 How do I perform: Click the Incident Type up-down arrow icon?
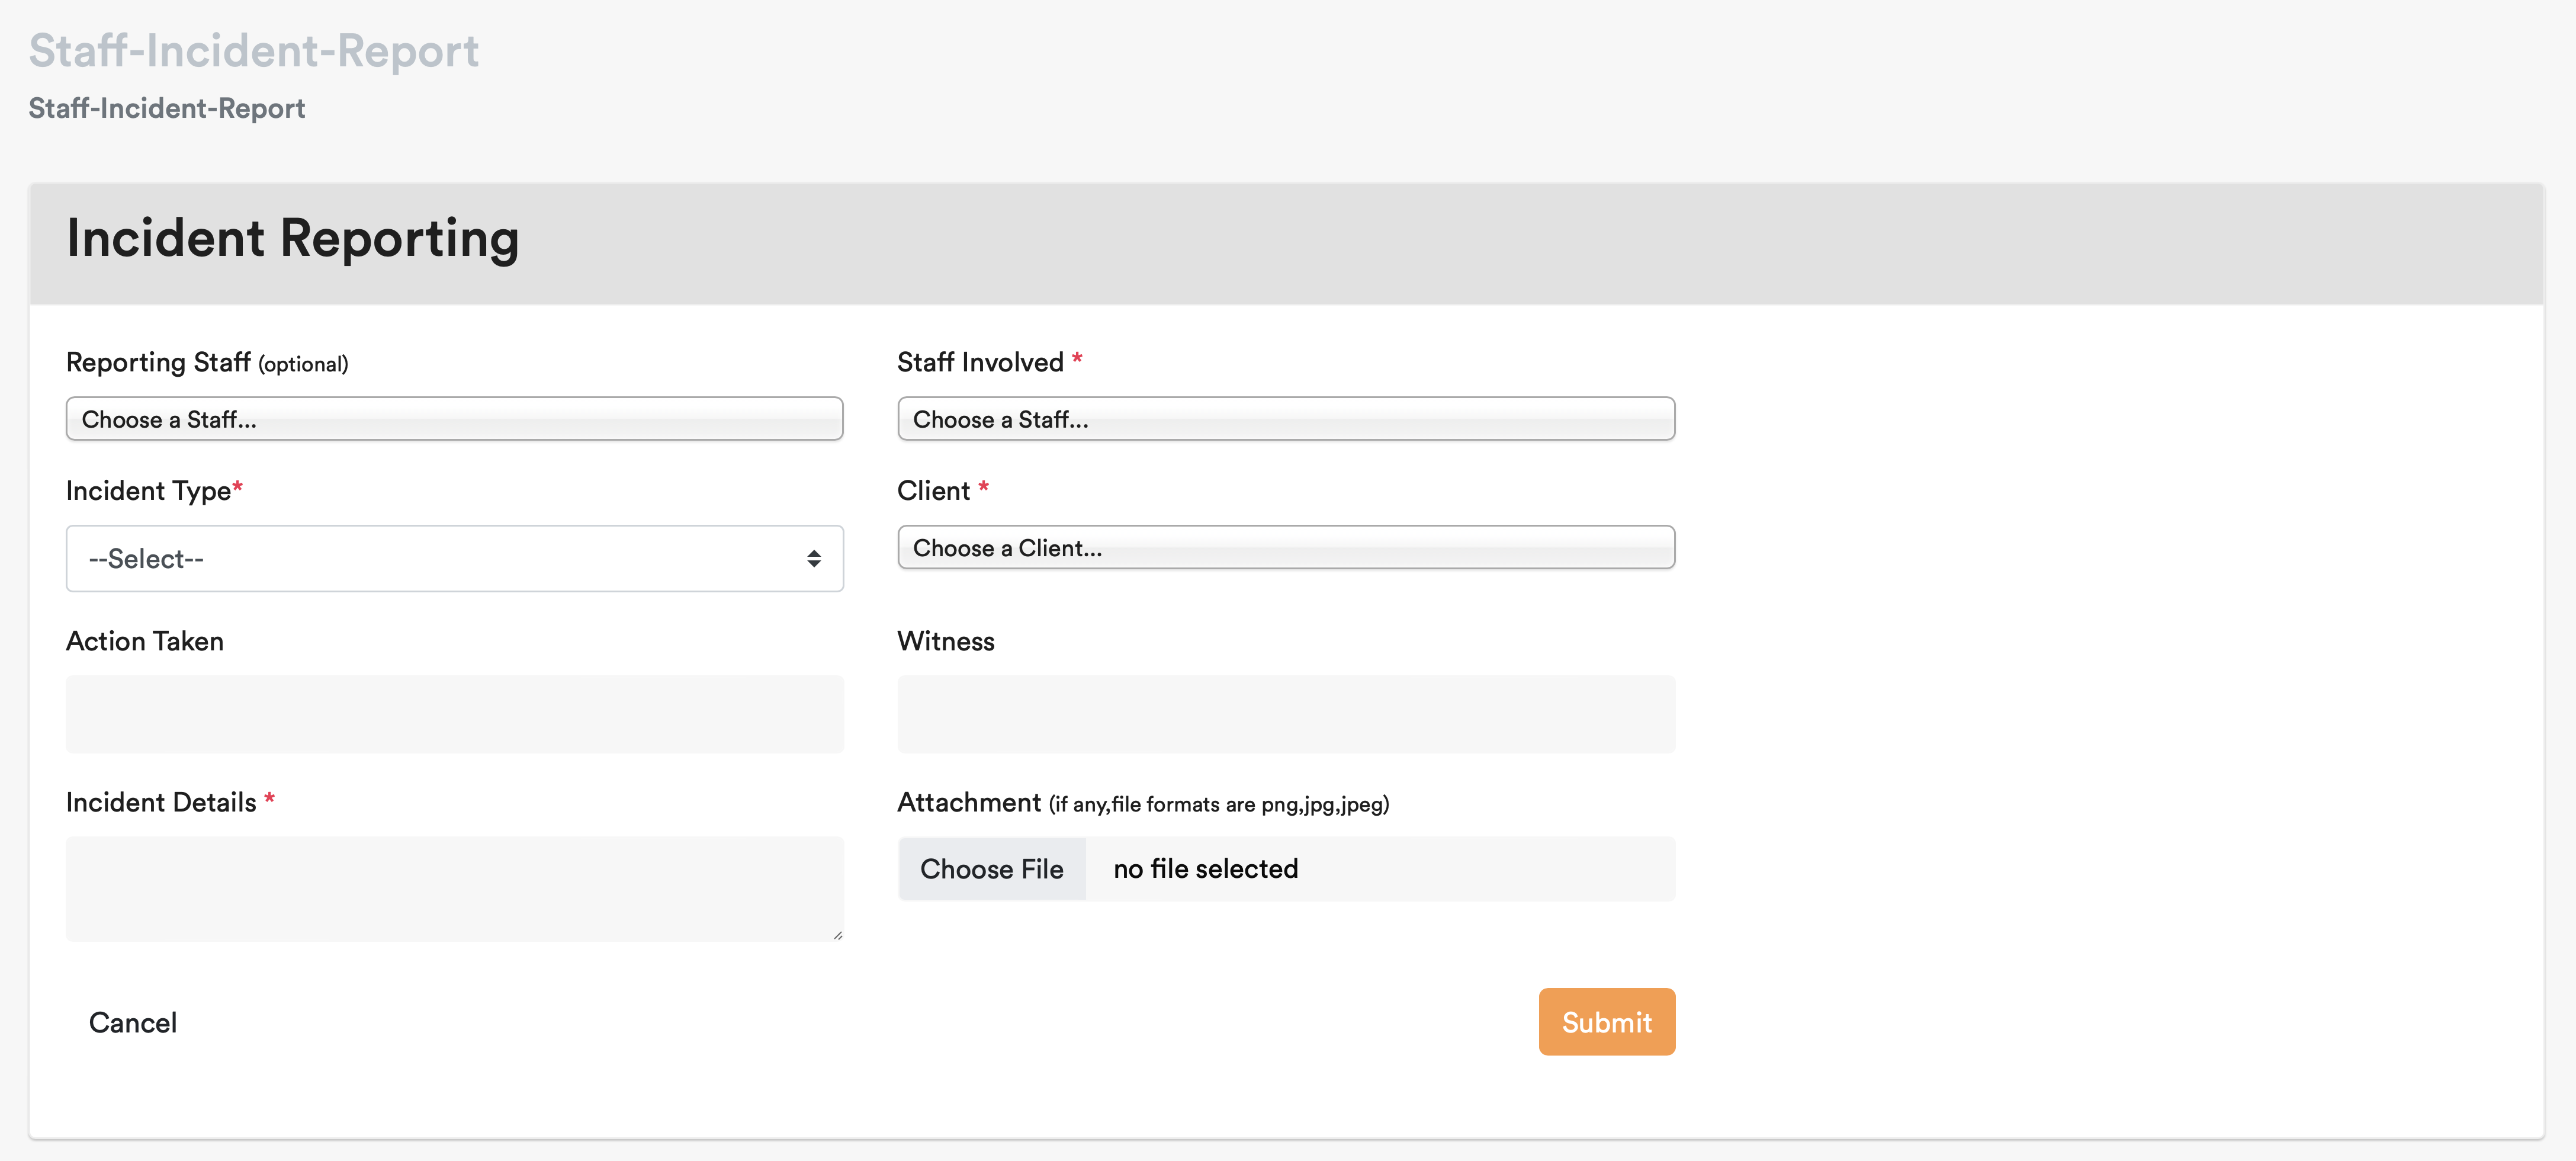[x=814, y=559]
